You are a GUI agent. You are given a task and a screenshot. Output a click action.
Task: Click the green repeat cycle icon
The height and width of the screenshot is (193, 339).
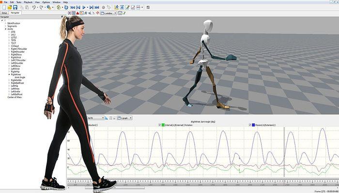click(59, 7)
